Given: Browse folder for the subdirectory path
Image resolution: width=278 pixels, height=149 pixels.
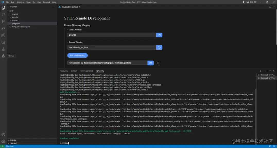Looking at the screenshot, I should 151,63.
